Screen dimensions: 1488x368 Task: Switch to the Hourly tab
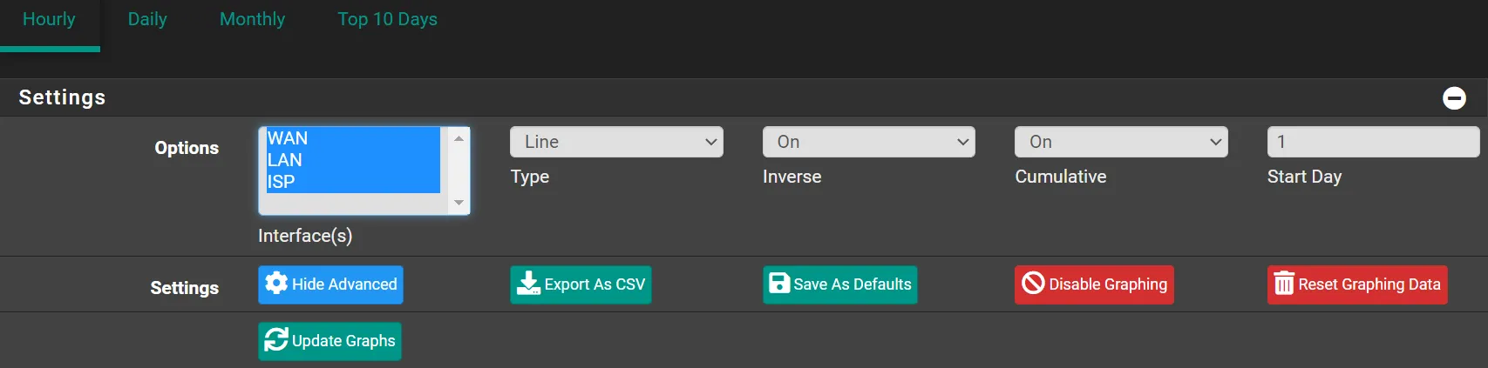click(x=49, y=19)
